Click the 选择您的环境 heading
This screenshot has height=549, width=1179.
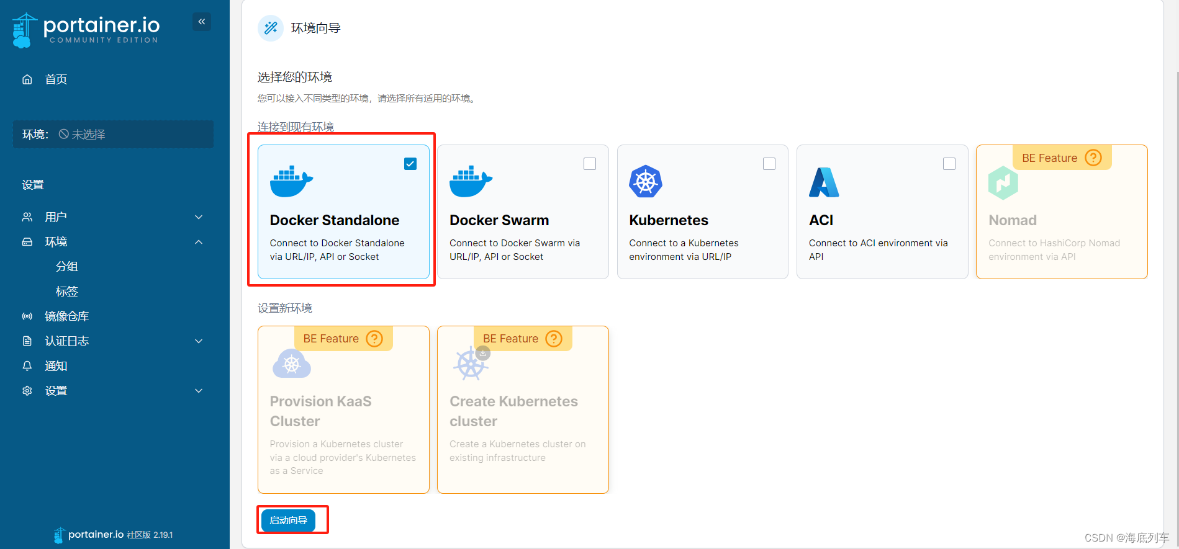pos(295,77)
